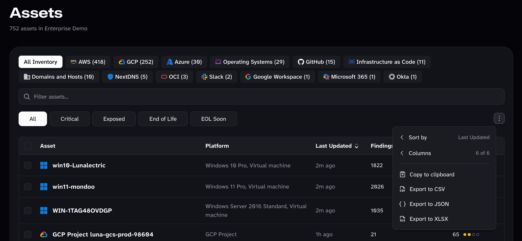Open the WIN-1TAG48OVDGP asset link
Image resolution: width=522 pixels, height=241 pixels.
pos(82,211)
